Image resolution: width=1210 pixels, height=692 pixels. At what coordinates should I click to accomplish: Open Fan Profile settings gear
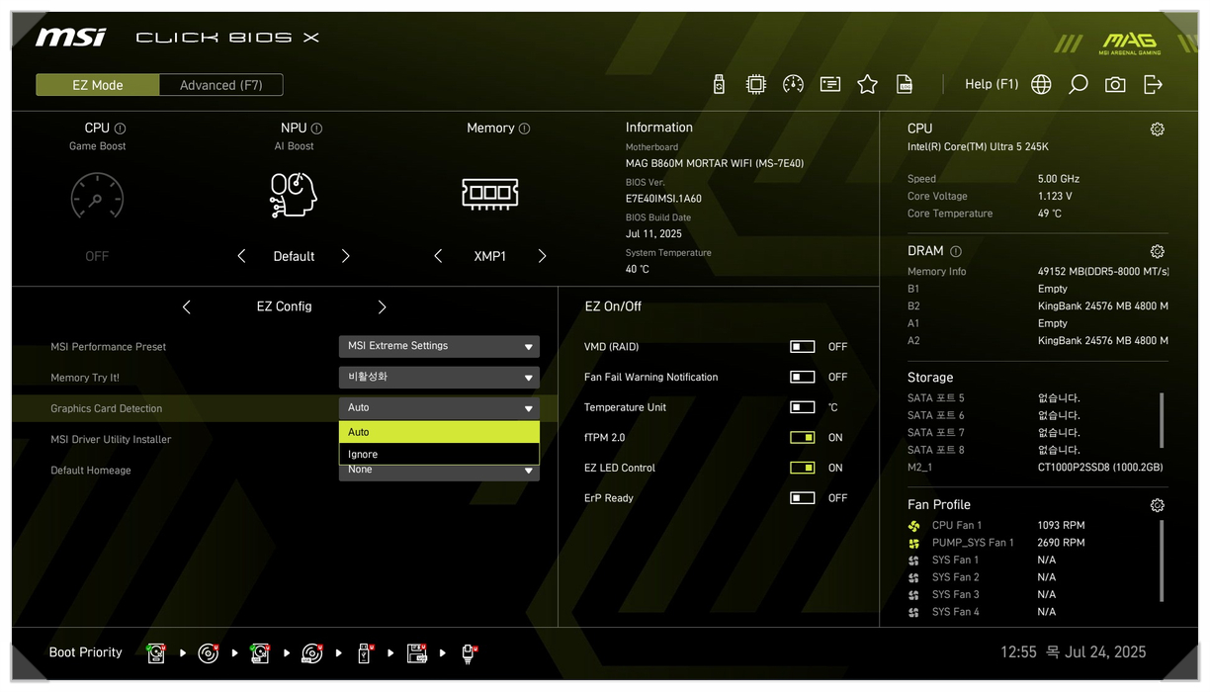click(1157, 505)
